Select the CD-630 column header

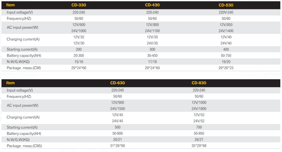tap(118, 83)
